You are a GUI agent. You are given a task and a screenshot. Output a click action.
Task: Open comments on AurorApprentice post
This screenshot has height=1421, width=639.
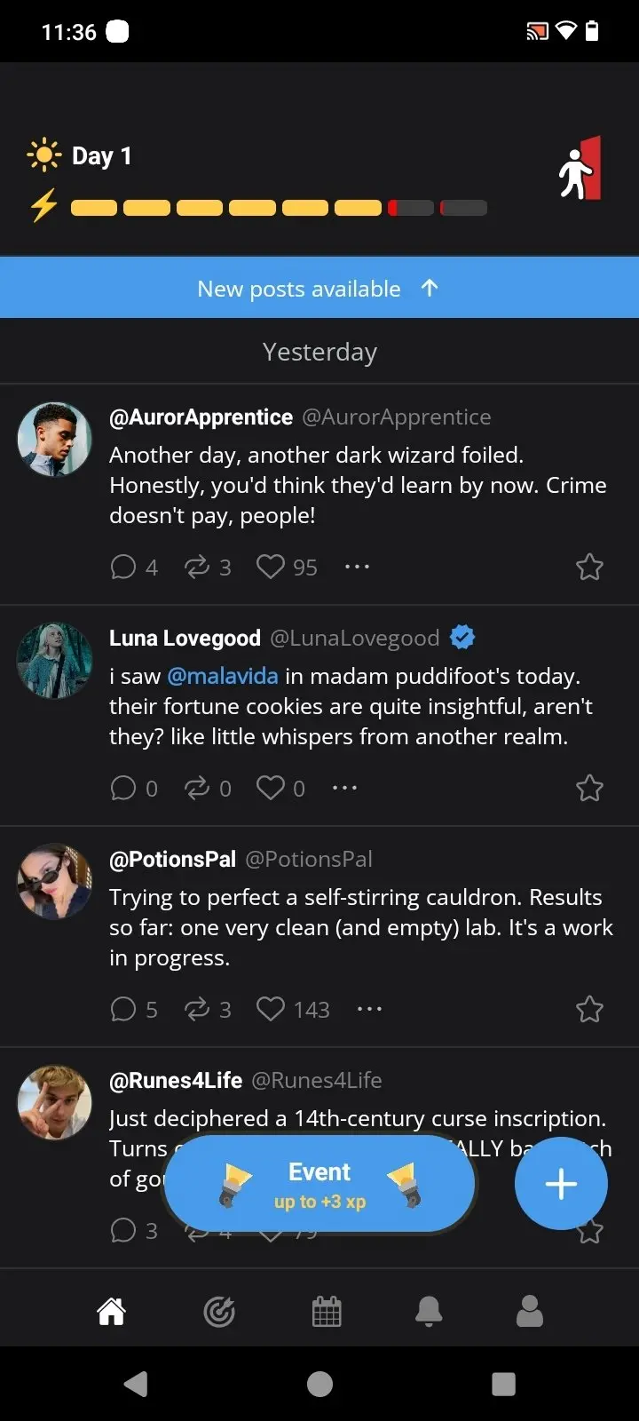[x=123, y=567]
